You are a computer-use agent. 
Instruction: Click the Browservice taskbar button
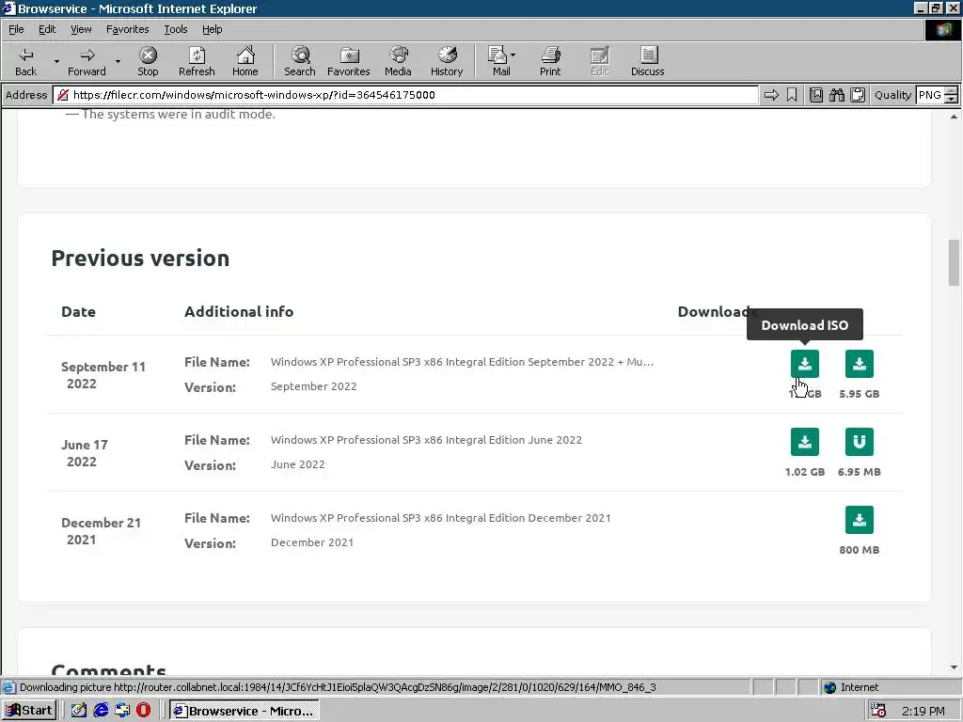coord(244,711)
